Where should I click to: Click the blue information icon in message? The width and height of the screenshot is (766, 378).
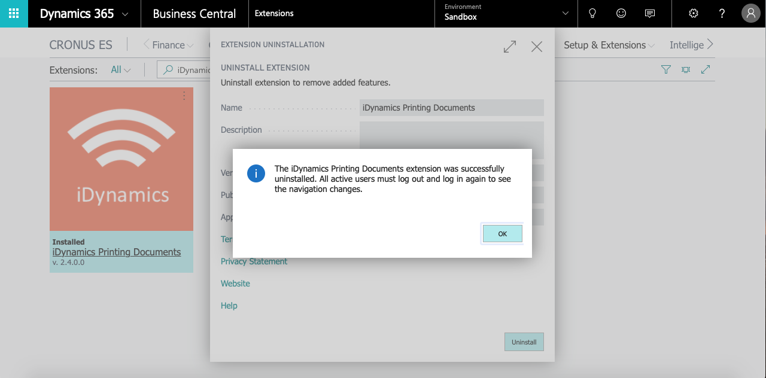256,174
